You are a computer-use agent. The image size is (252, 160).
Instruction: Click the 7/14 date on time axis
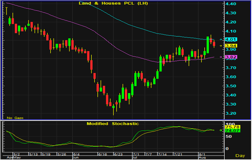pos(163,154)
